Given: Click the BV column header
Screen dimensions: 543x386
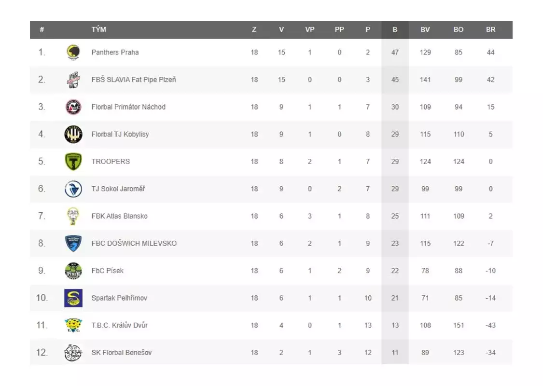Looking at the screenshot, I should click(425, 30).
